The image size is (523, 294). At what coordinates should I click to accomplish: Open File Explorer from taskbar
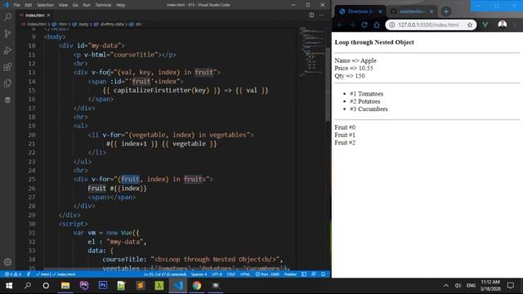pyautogui.click(x=65, y=286)
